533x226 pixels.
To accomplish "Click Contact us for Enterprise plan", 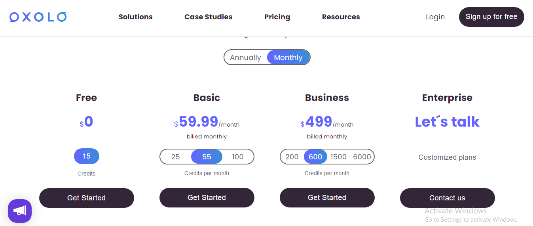I will (448, 198).
